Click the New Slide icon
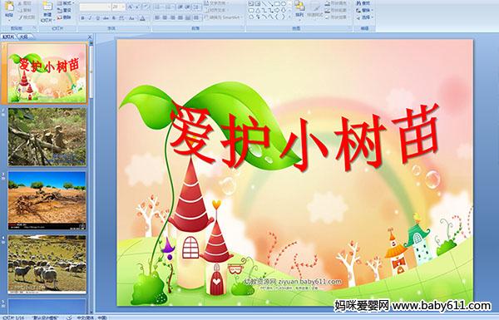The width and height of the screenshot is (499, 320). (47, 12)
